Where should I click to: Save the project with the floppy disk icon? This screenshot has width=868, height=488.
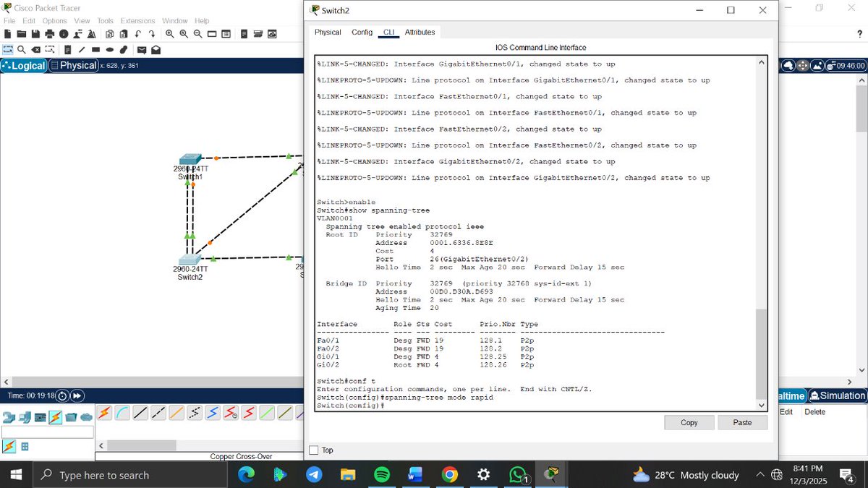click(35, 34)
